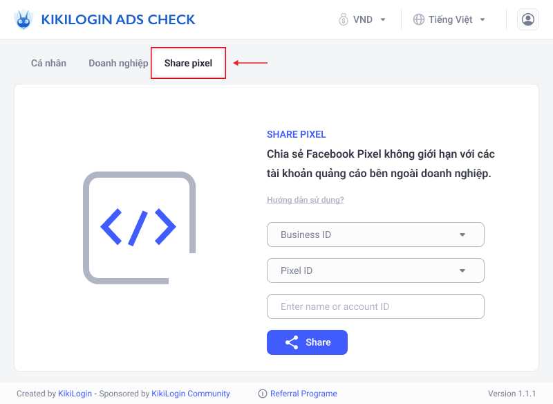
Task: Open the Pixel ID dropdown
Action: (x=375, y=270)
